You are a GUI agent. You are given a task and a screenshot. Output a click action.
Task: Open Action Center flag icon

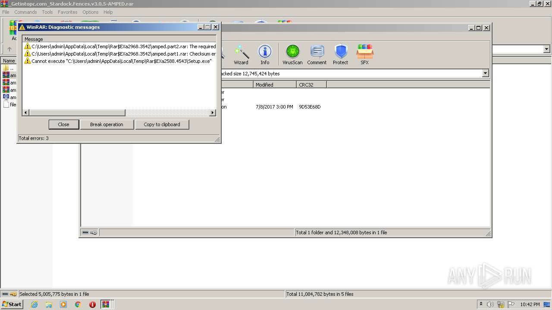coord(511,304)
